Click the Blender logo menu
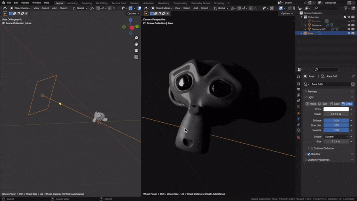The height and width of the screenshot is (201, 357). click(x=3, y=3)
